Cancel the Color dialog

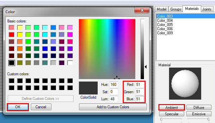(41, 107)
